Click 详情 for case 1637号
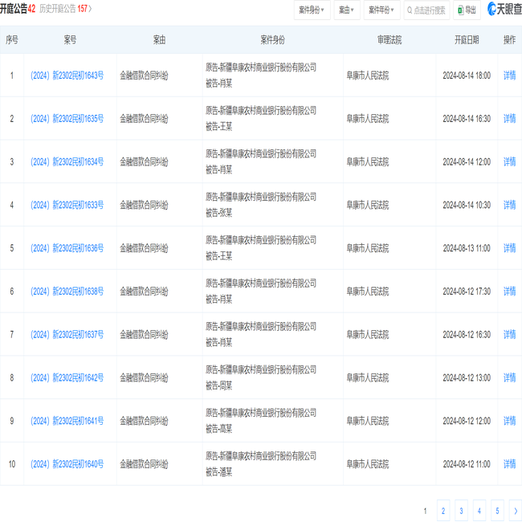The width and height of the screenshot is (522, 522). click(x=509, y=334)
